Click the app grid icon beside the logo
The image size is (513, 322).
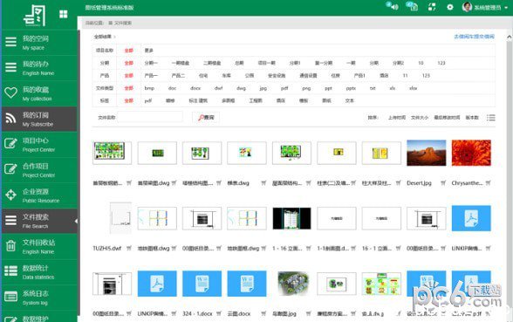click(64, 14)
